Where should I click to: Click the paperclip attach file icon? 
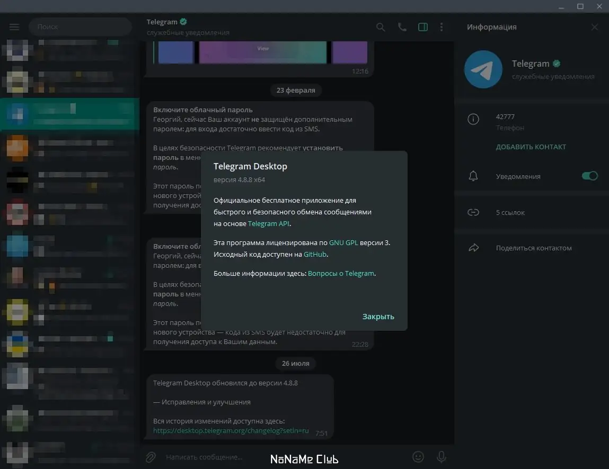pyautogui.click(x=151, y=457)
